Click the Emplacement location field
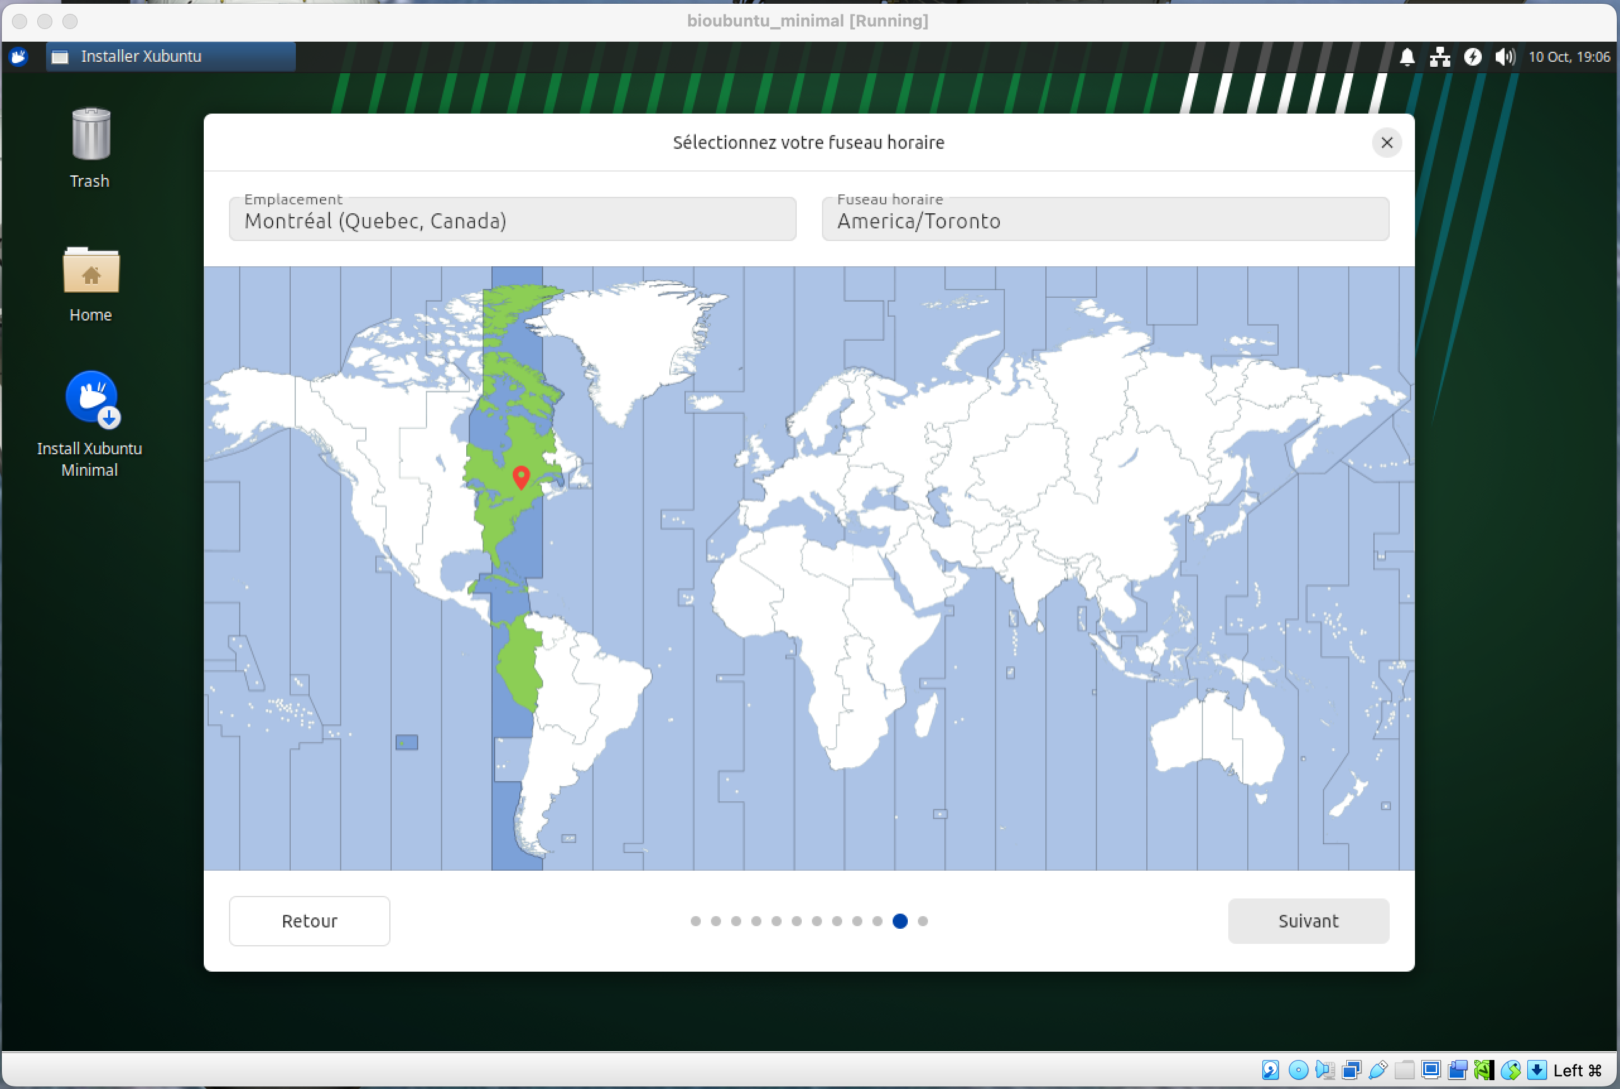This screenshot has width=1620, height=1089. click(x=512, y=220)
